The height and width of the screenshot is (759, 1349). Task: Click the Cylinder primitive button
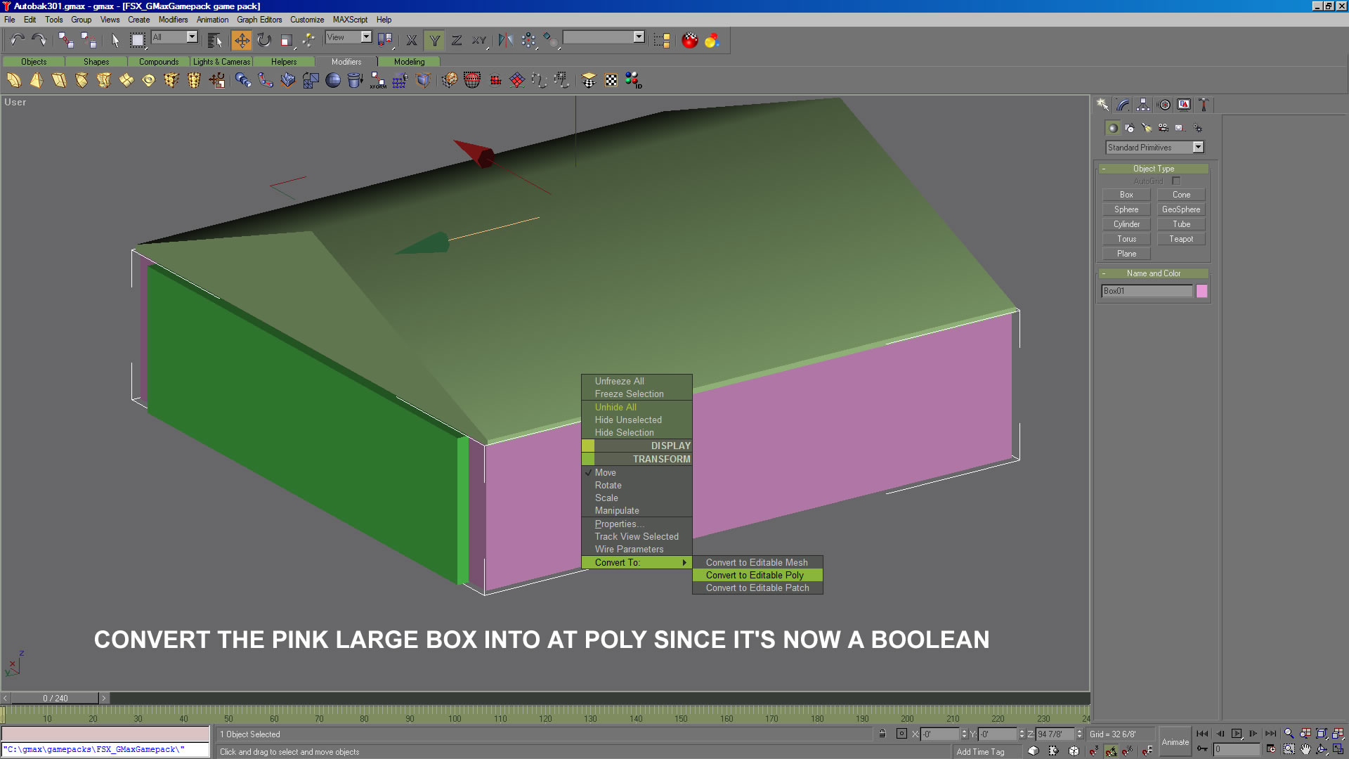click(1126, 224)
